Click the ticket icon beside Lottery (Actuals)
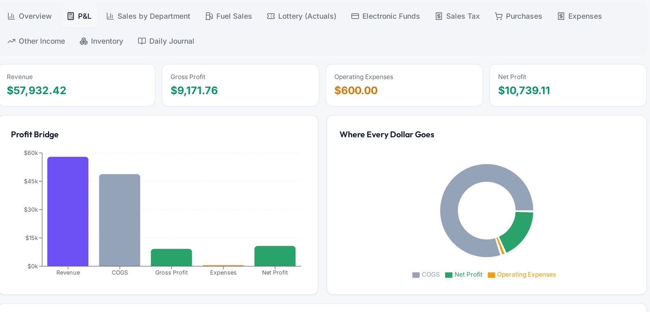 [x=271, y=16]
